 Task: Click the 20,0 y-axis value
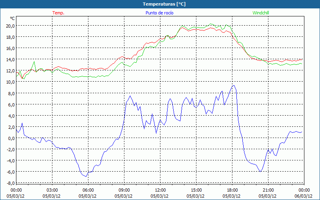click(x=10, y=26)
